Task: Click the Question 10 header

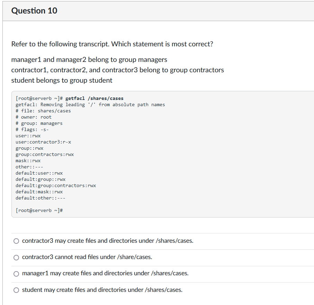Action: click(x=34, y=11)
